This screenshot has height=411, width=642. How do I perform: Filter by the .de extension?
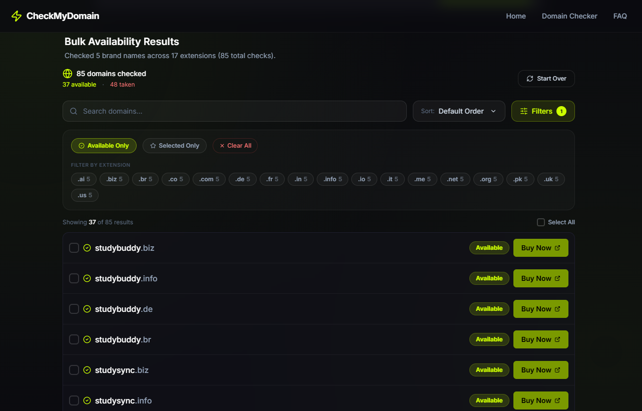(x=243, y=179)
